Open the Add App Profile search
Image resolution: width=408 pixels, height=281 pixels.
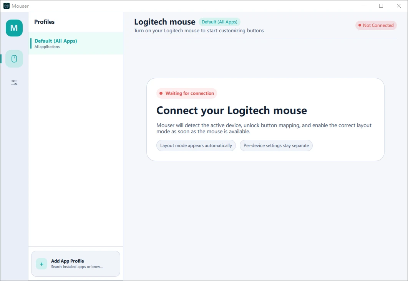pyautogui.click(x=75, y=264)
